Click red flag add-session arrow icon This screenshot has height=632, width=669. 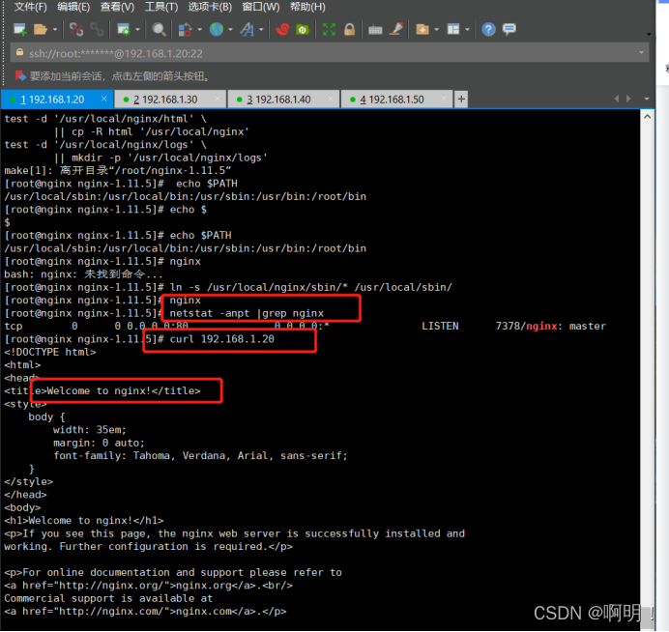(x=20, y=76)
